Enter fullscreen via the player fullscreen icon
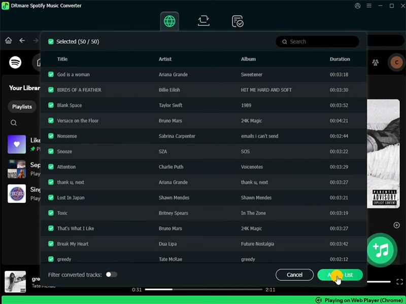The image size is (406, 304). pyautogui.click(x=399, y=282)
